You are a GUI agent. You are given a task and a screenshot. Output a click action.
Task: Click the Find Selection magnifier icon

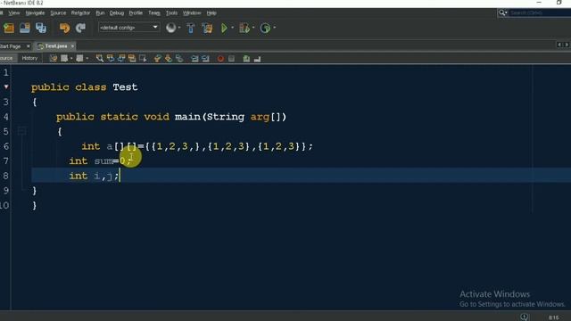pos(99,58)
